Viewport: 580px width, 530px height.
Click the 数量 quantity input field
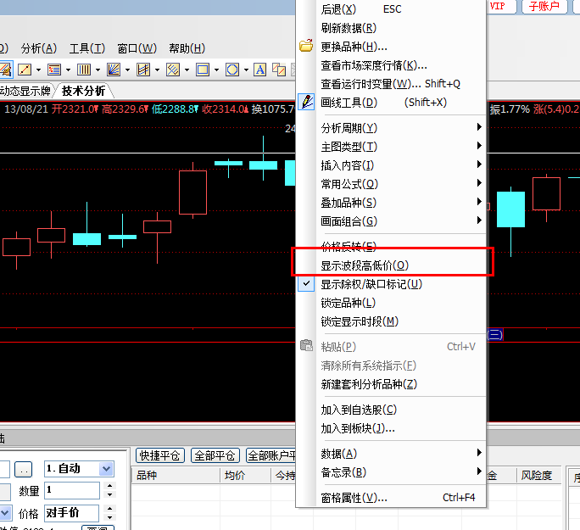(x=72, y=490)
